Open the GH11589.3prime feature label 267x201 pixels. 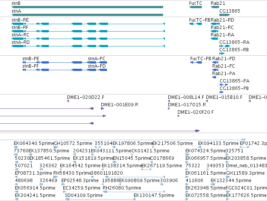(x=245, y=173)
